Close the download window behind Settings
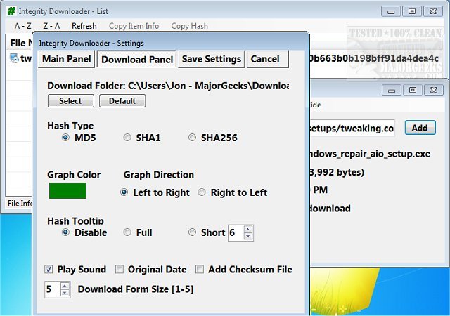 pos(434,91)
